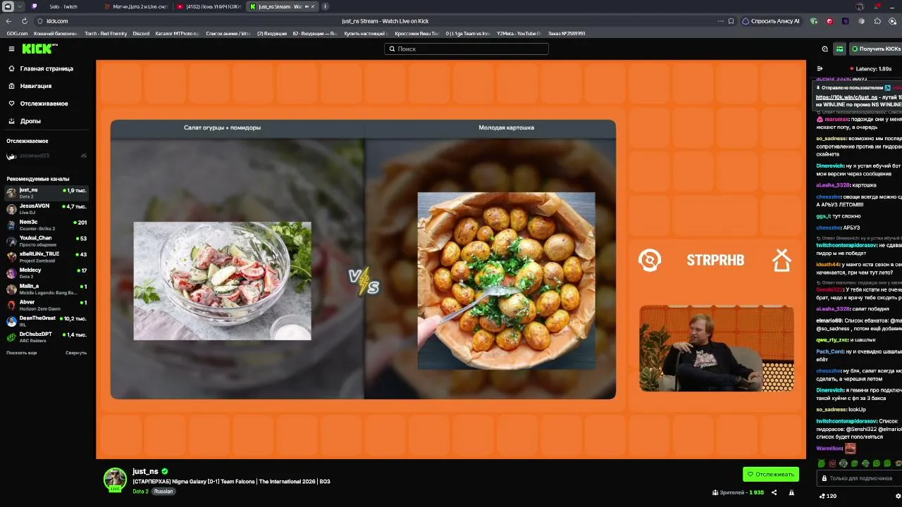This screenshot has width=902, height=507.
Task: Go back in the browser
Action: (8, 21)
